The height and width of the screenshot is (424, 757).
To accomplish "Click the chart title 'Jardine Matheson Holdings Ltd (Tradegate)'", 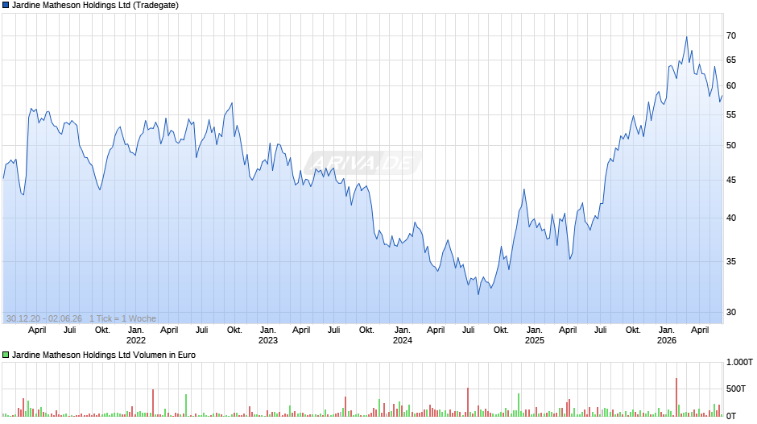I will 95,6.
